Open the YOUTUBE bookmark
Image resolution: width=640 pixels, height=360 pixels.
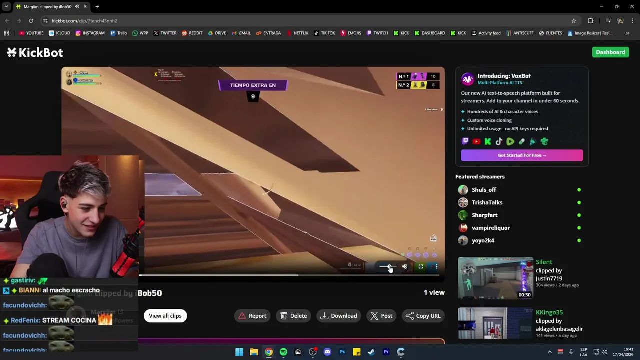click(31, 33)
